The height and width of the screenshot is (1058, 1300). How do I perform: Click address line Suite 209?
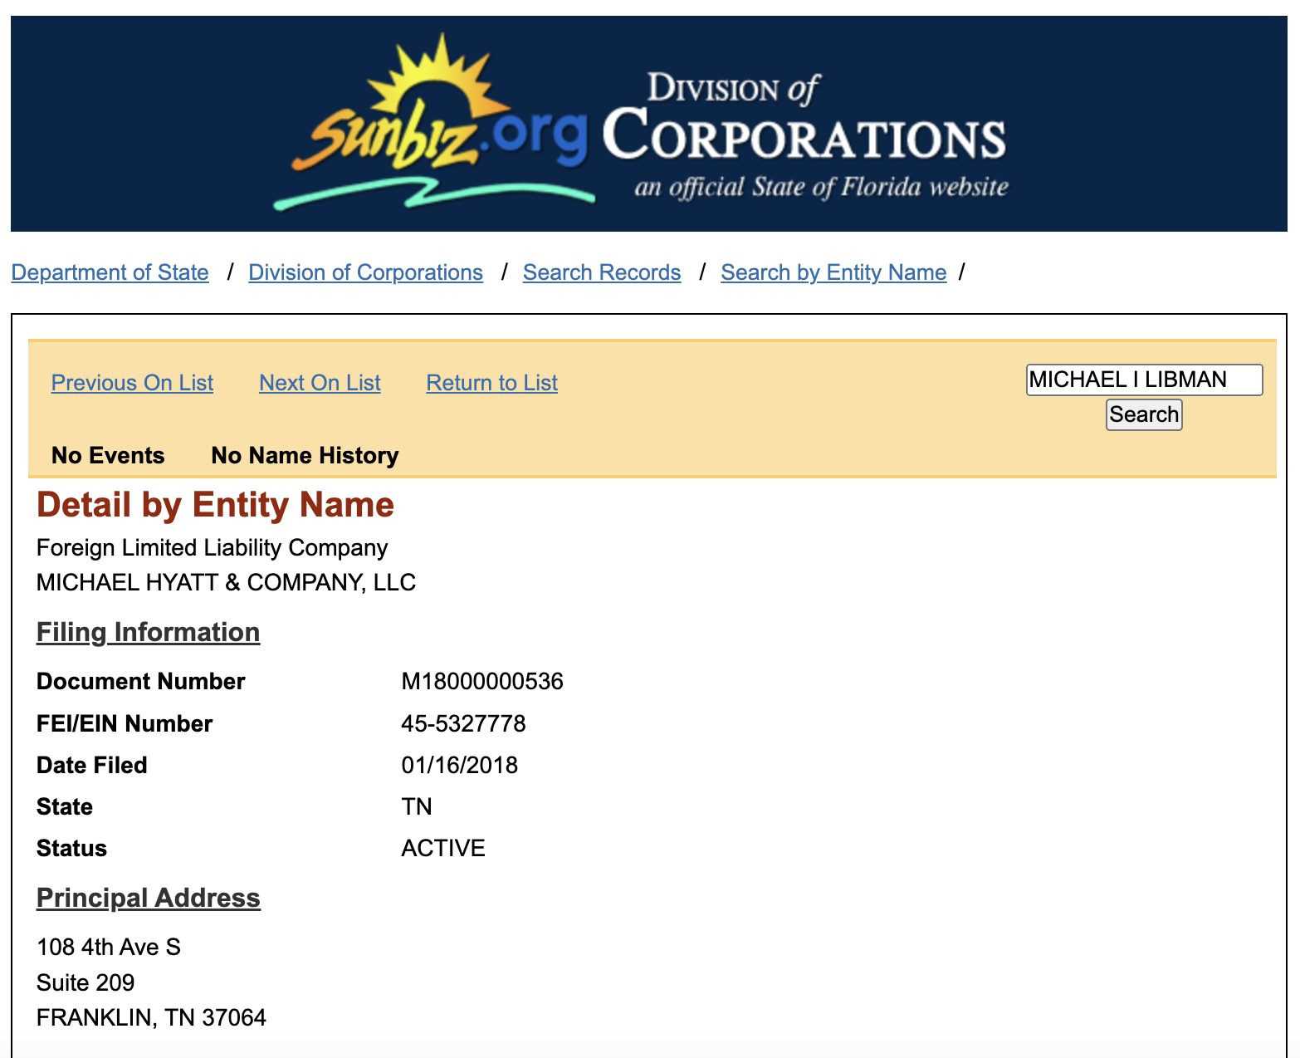[x=86, y=983]
